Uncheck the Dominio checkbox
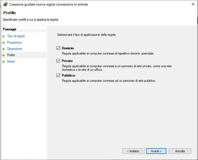198x160 pixels. coord(58,48)
